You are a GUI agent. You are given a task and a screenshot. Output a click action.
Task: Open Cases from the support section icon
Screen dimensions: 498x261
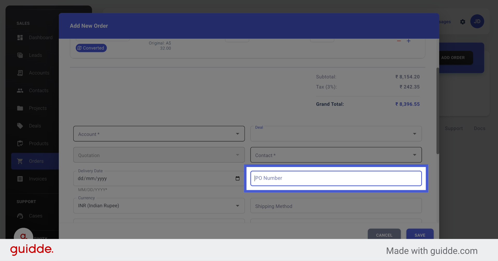click(x=20, y=216)
